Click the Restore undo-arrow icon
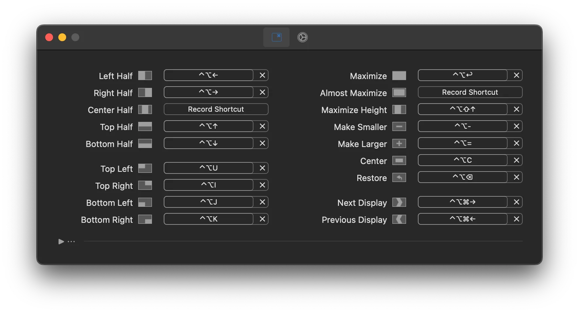The image size is (579, 313). pos(399,178)
